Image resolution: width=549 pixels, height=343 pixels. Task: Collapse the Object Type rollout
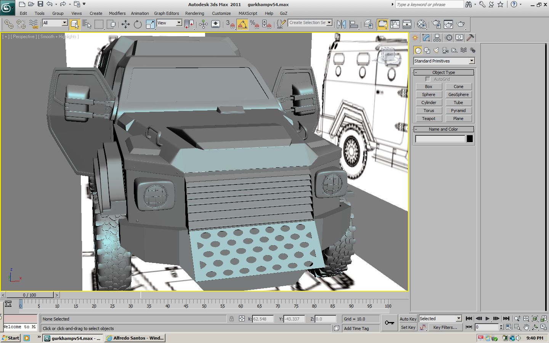(443, 72)
